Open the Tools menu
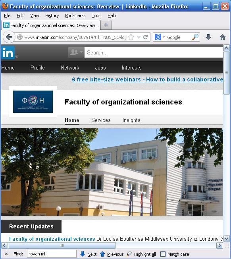Screen dimensions: 231x259 point(96,15)
